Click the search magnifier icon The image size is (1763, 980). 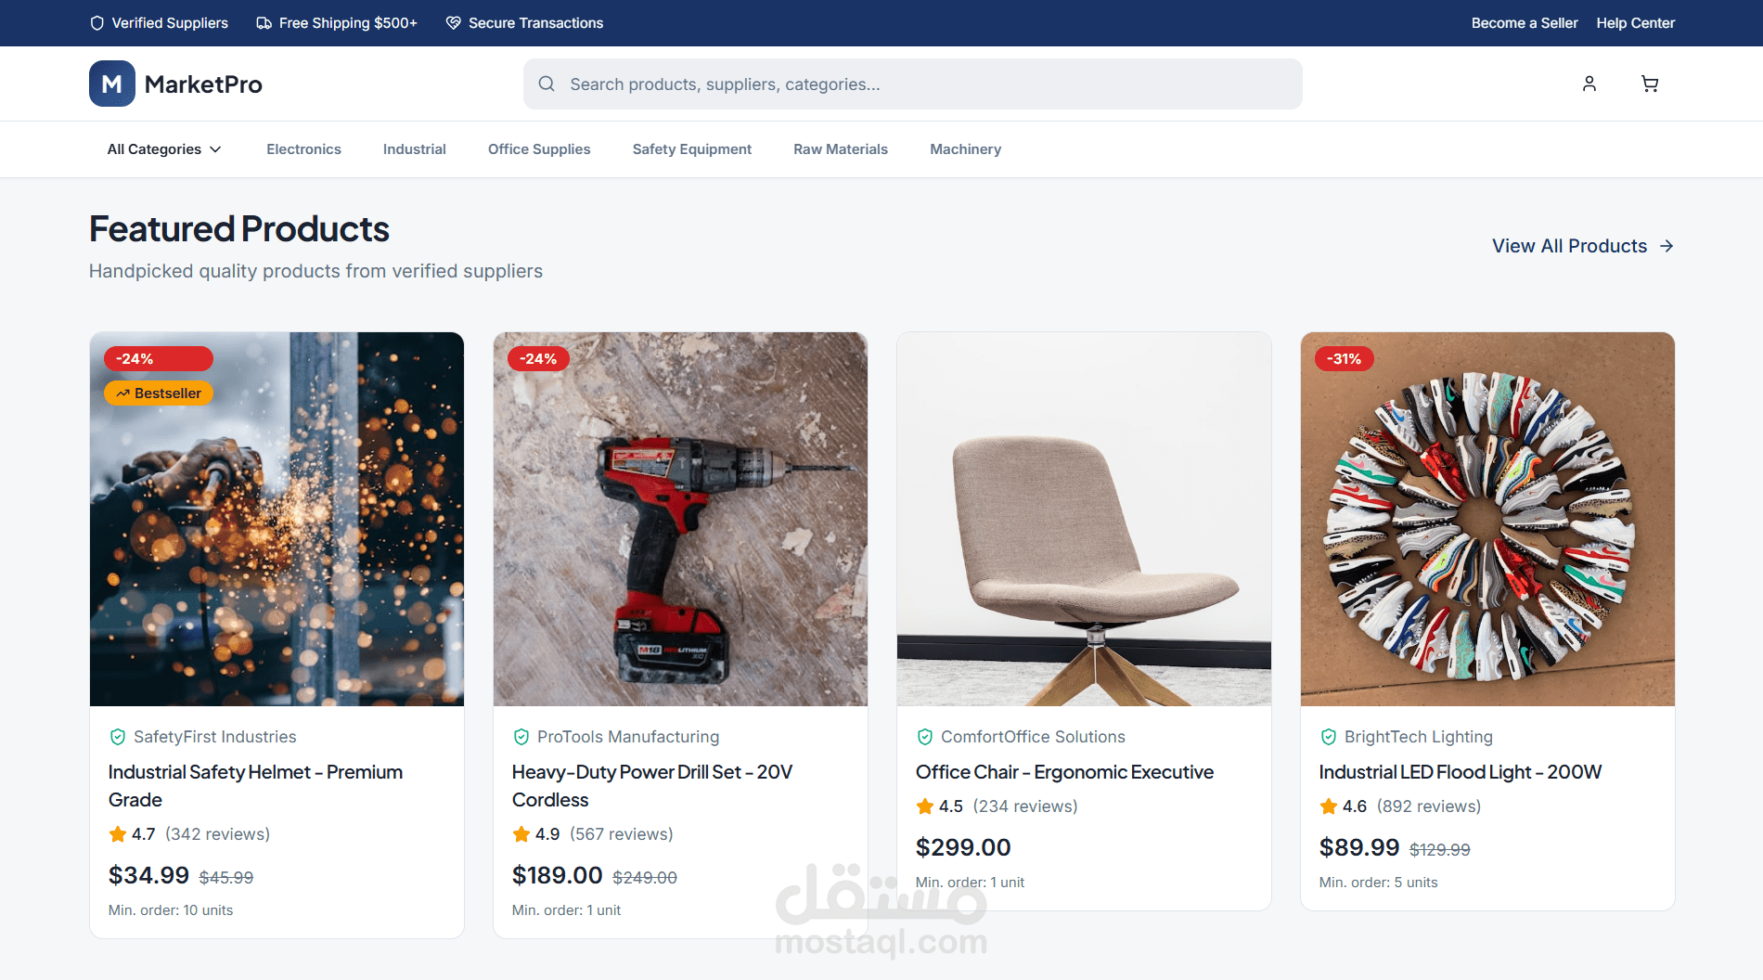tap(547, 84)
